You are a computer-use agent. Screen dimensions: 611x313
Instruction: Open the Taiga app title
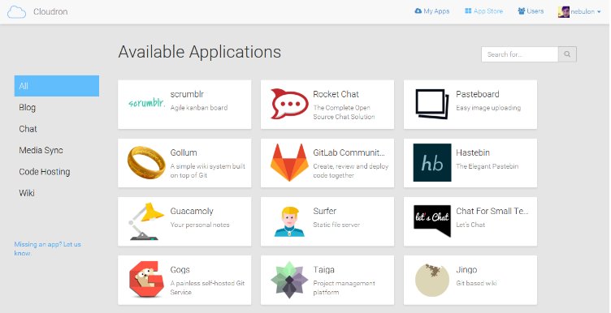pos(324,269)
